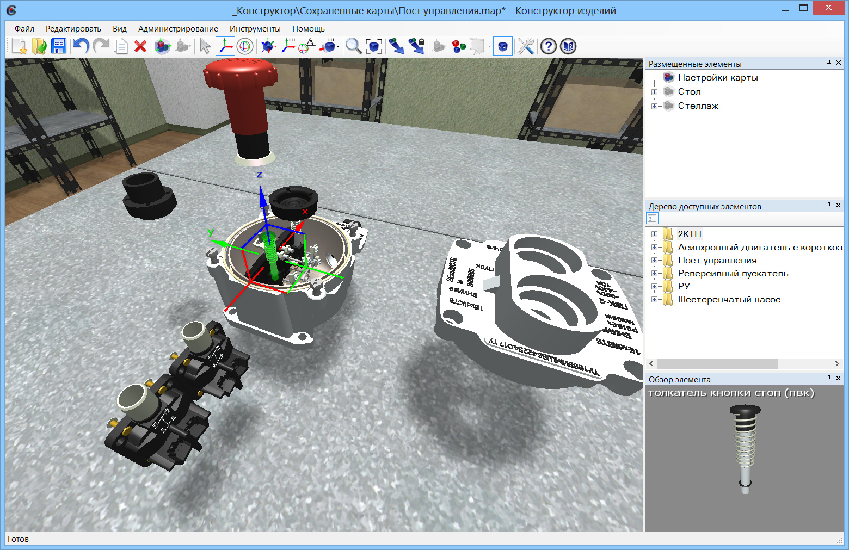This screenshot has width=849, height=550.
Task: Click the blue floppy disk Save icon
Action: 59,47
